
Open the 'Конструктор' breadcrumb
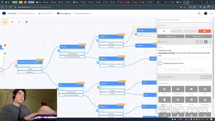pos(64,13)
